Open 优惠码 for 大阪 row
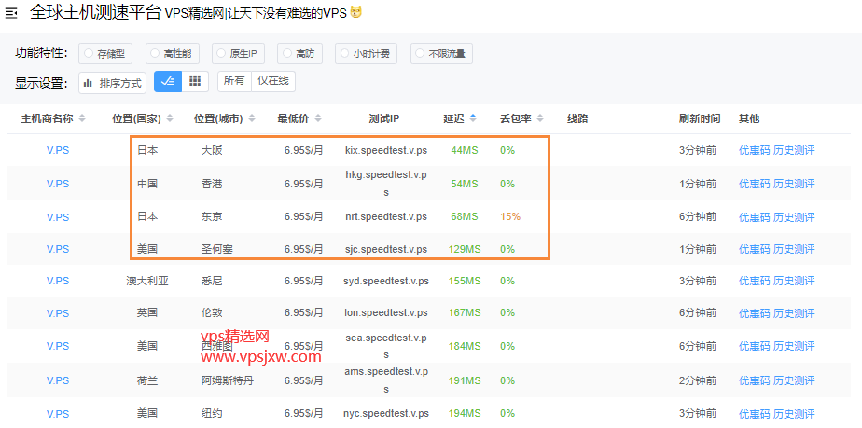 coord(754,150)
